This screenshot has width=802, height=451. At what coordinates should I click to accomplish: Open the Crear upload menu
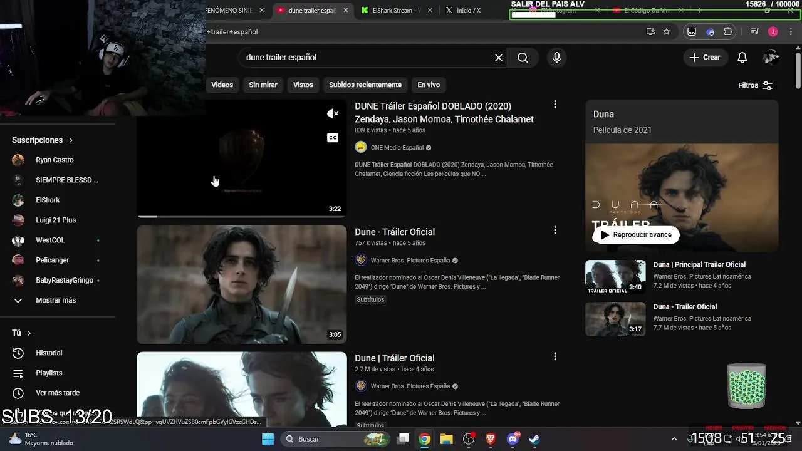(706, 58)
